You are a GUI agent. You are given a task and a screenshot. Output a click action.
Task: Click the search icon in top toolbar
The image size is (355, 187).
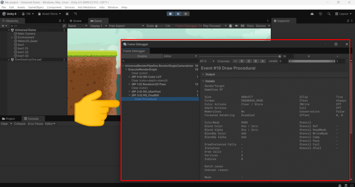pos(328,14)
